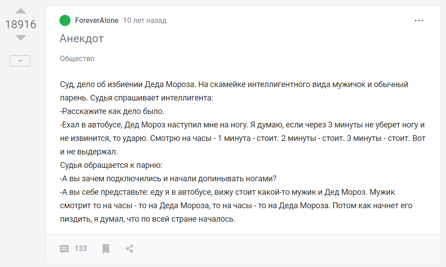
Task: Open the "Общество" tag
Action: [77, 59]
